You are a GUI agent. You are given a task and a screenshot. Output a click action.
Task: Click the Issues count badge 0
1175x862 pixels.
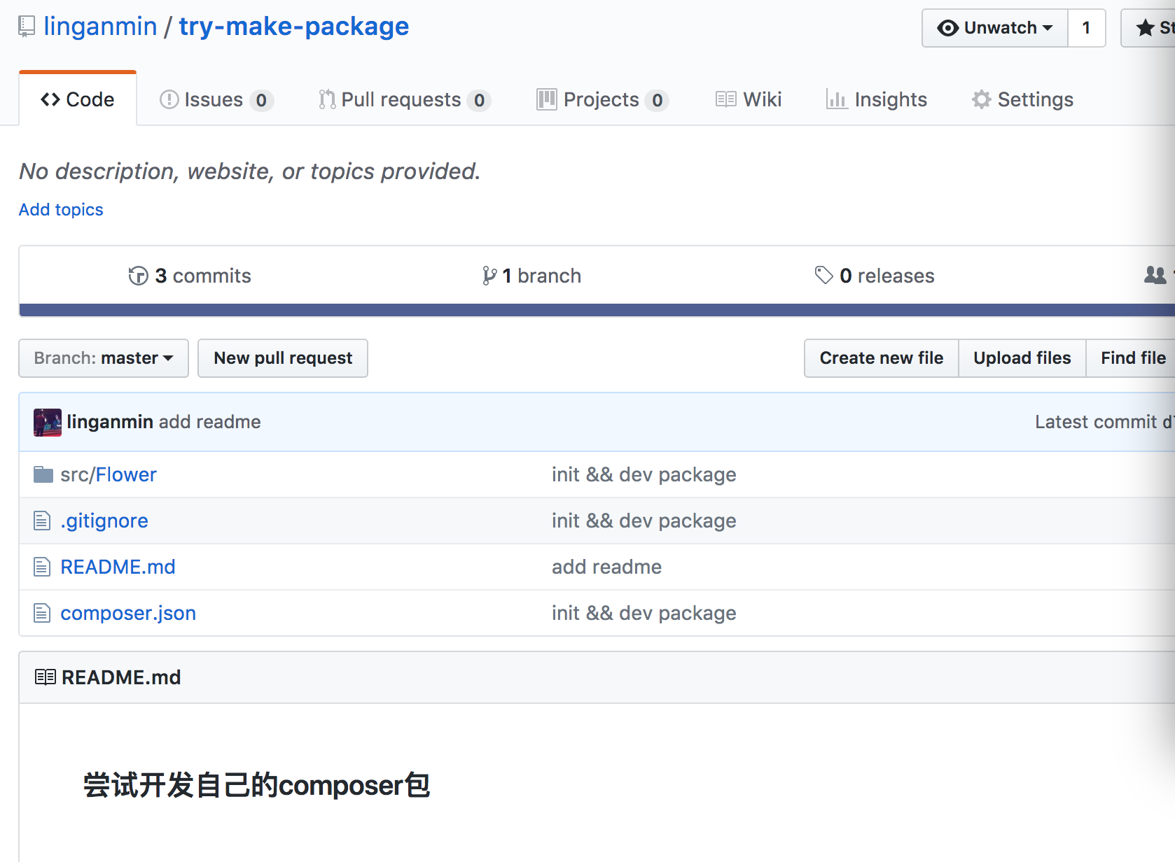pyautogui.click(x=261, y=101)
